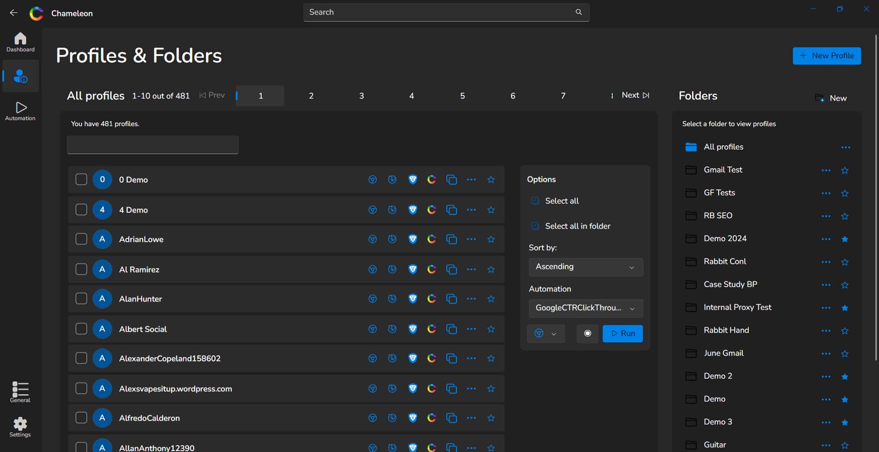This screenshot has height=452, width=879.
Task: Star the 4 Demo profile
Action: [x=491, y=210]
